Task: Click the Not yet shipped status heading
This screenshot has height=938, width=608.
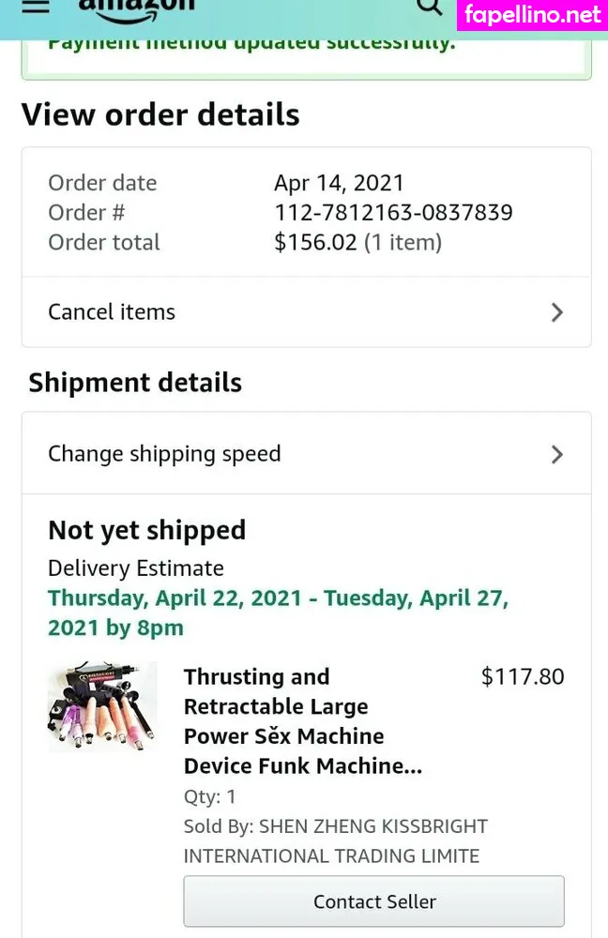Action: [146, 530]
